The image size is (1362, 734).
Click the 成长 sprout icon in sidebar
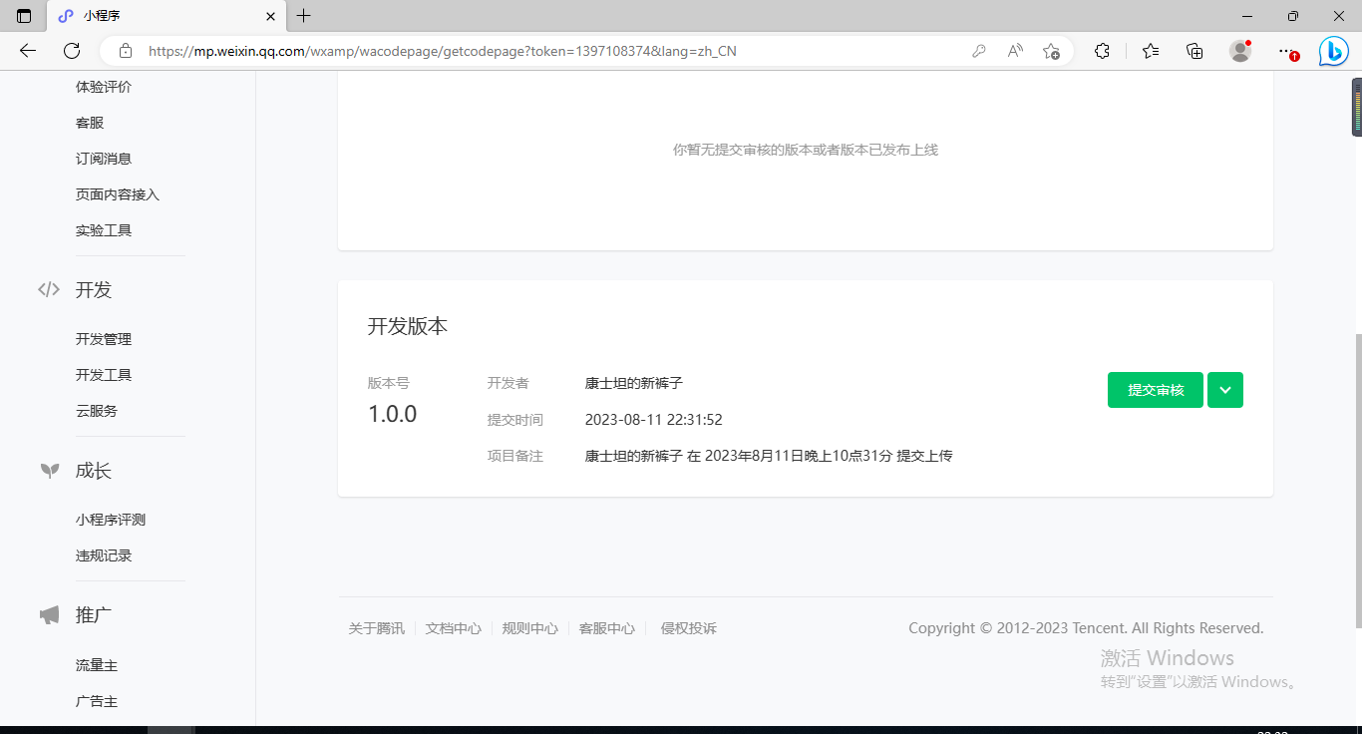pos(49,471)
